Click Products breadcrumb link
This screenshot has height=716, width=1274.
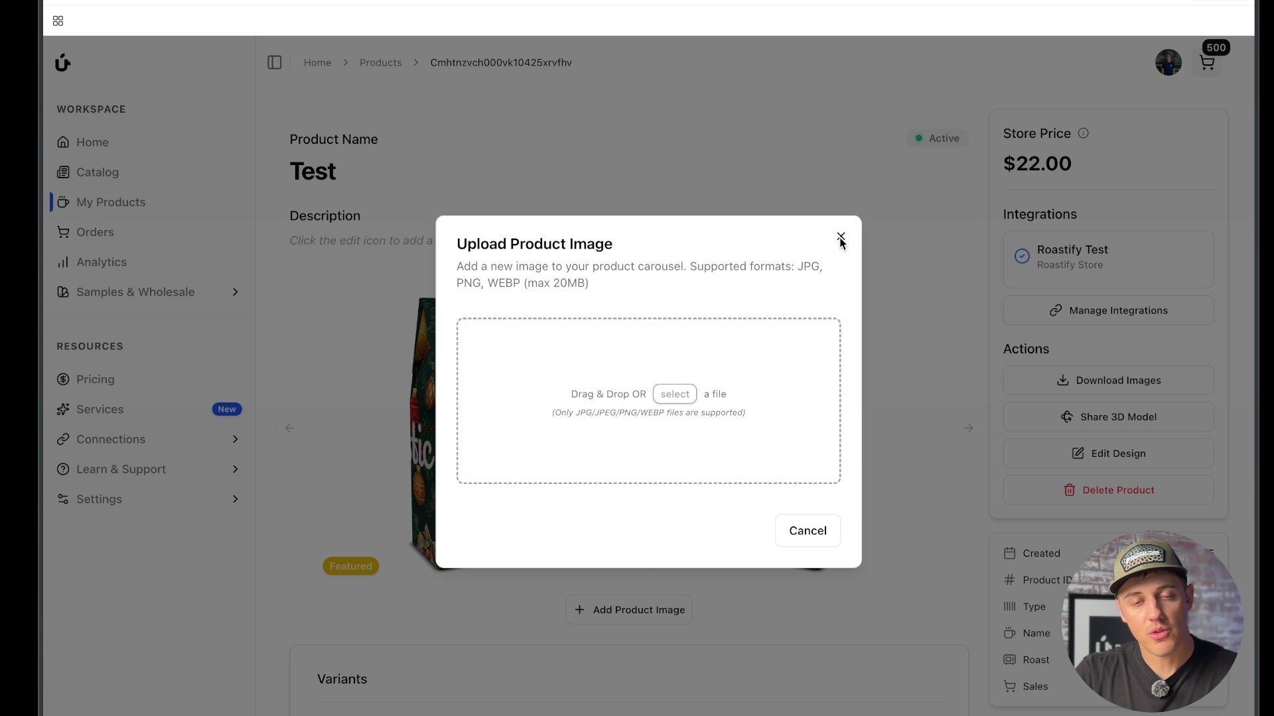point(380,62)
